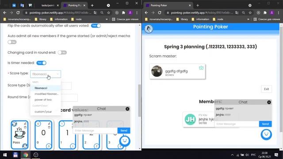Open a new tab in right browser
This screenshot has height=159, width=283.
click(x=198, y=5)
